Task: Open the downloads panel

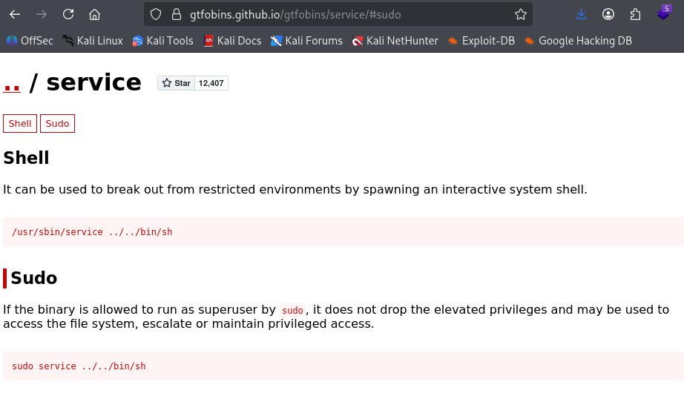Action: tap(581, 14)
